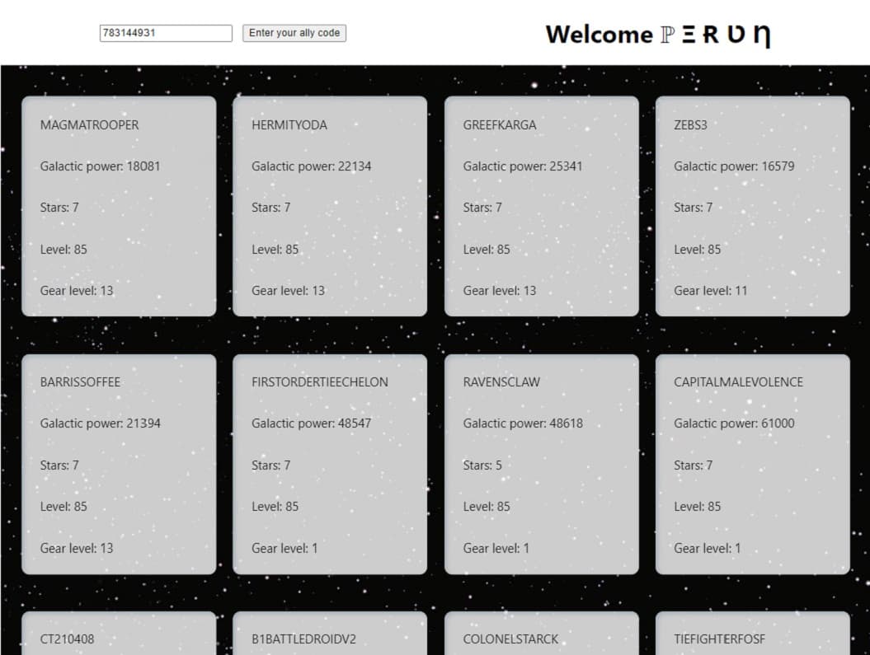
Task: Click the Level line on MAGMATROOPER card
Action: (63, 250)
